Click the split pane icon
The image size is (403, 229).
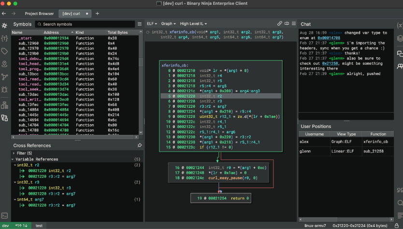287,23
